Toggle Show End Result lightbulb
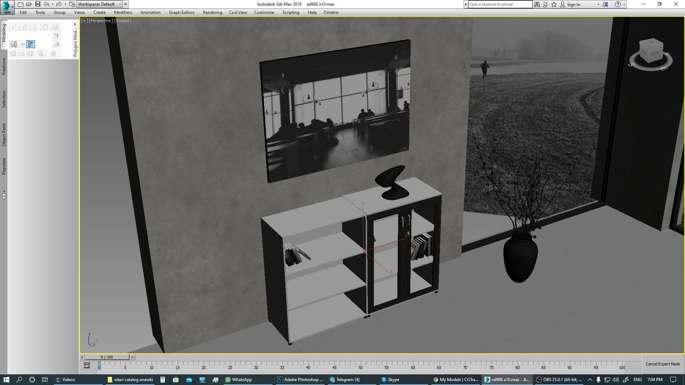This screenshot has height=385, width=685. pos(14,44)
